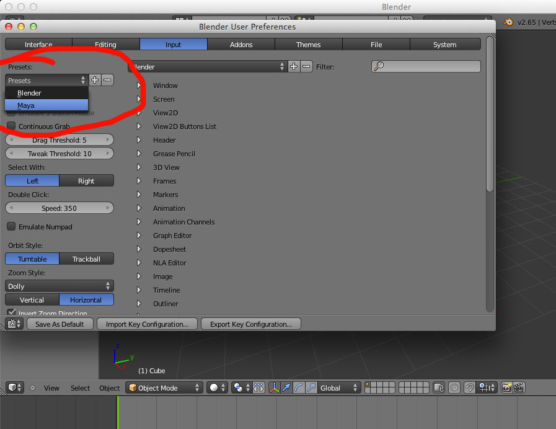Add a preset with plus next to Presets
Image resolution: width=556 pixels, height=429 pixels.
(x=95, y=80)
